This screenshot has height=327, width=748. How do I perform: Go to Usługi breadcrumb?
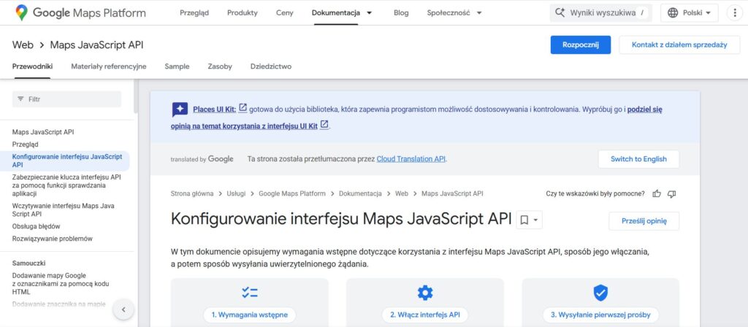point(236,193)
